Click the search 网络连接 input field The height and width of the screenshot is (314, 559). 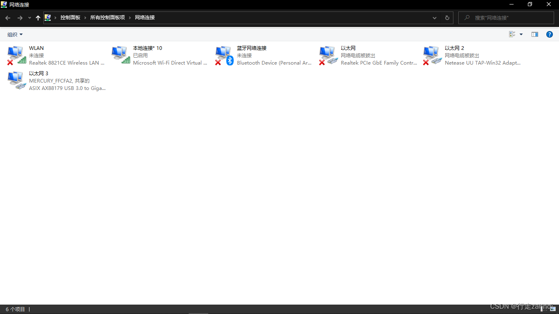506,18
